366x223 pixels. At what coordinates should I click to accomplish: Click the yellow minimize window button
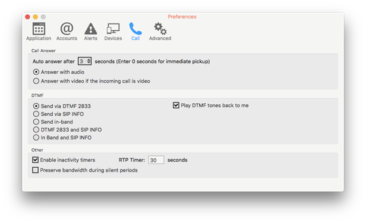(35, 17)
